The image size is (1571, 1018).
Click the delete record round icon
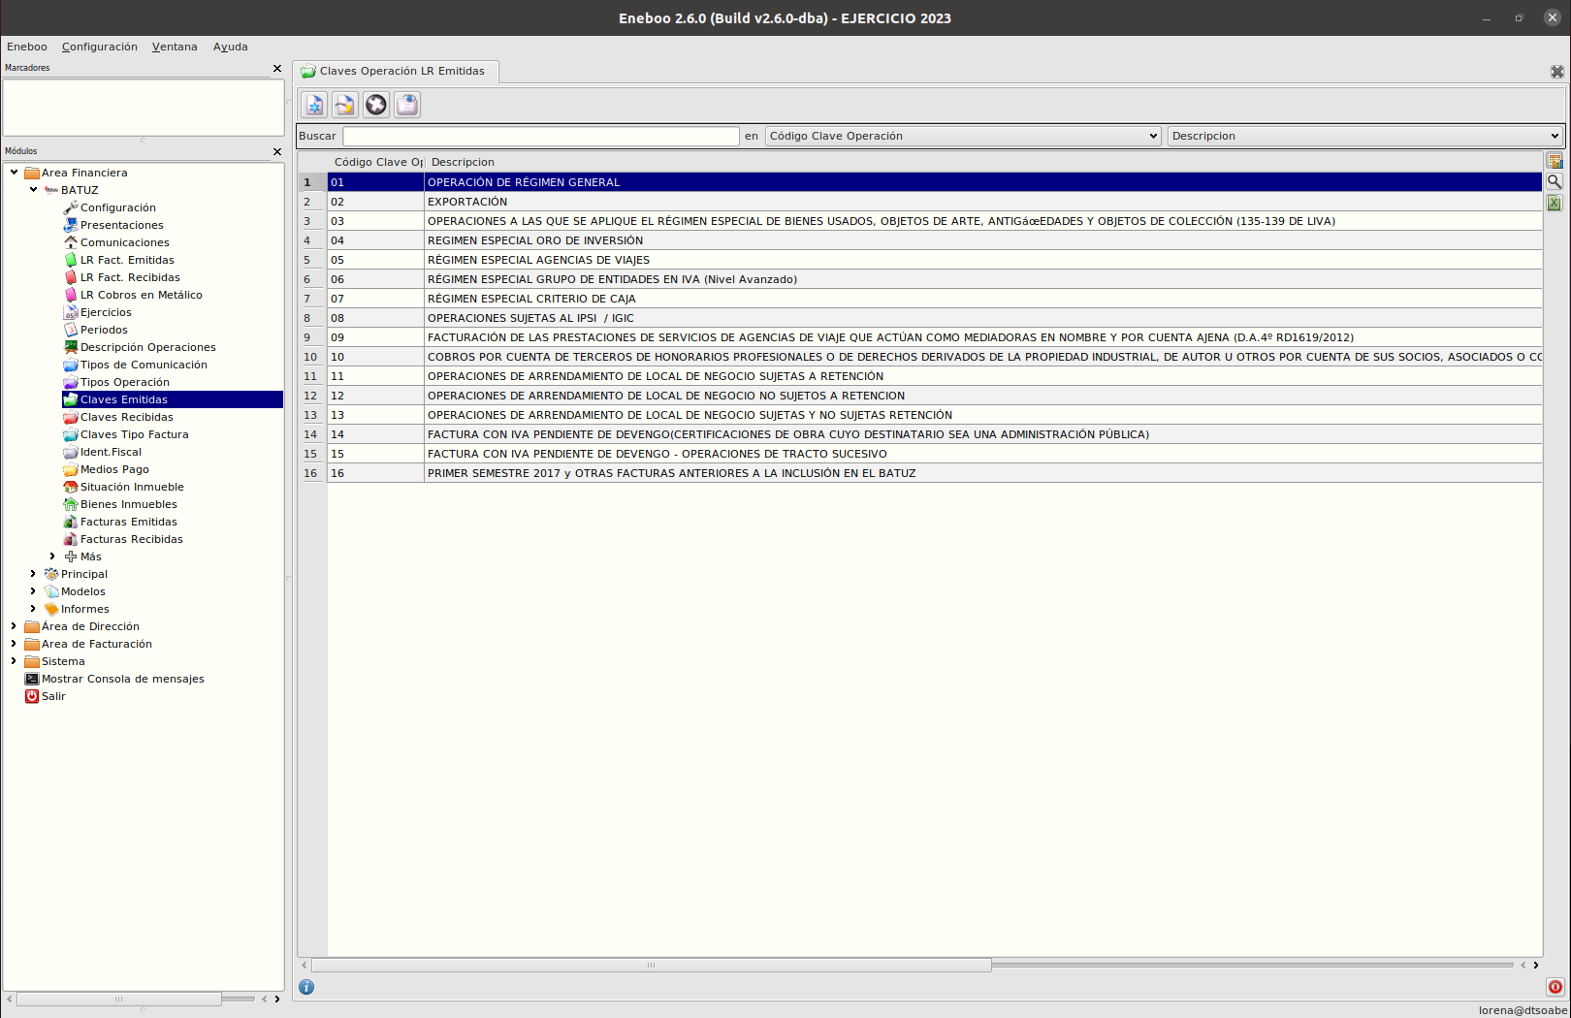pyautogui.click(x=376, y=105)
